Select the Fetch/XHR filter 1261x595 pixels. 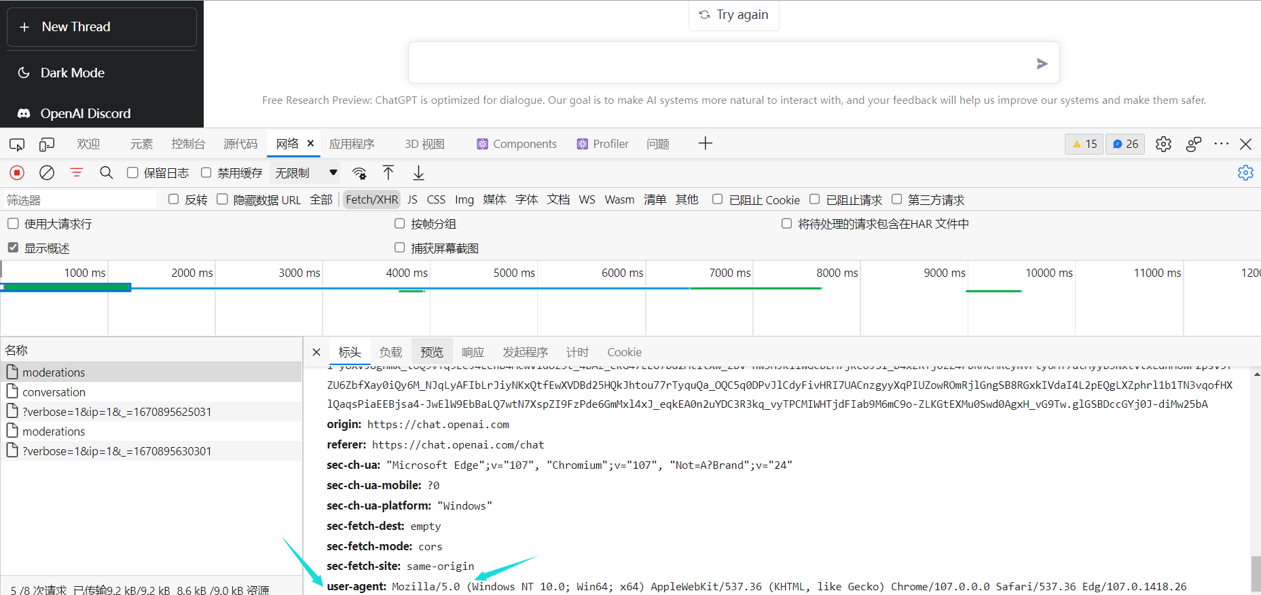[372, 199]
